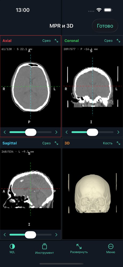This screenshot has height=267, width=123.
Task: Expand the 3D view fullscreen icon
Action: point(118,143)
